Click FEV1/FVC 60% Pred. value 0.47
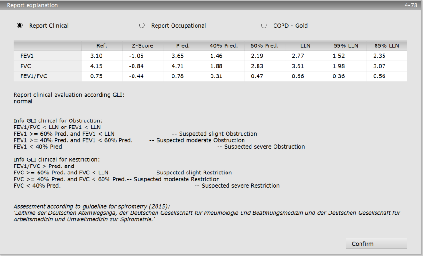This screenshot has width=423, height=256. tap(257, 76)
